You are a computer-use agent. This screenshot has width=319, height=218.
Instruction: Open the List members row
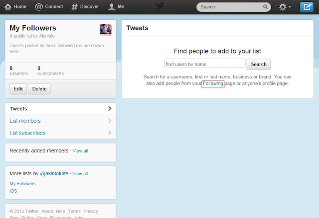(x=60, y=121)
